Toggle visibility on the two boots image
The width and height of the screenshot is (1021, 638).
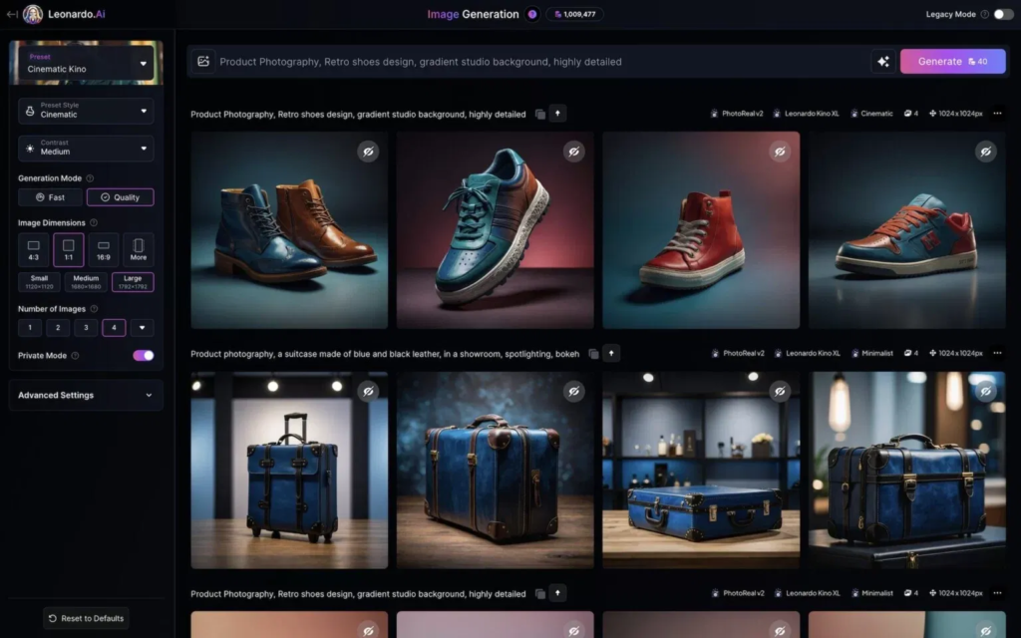click(368, 152)
